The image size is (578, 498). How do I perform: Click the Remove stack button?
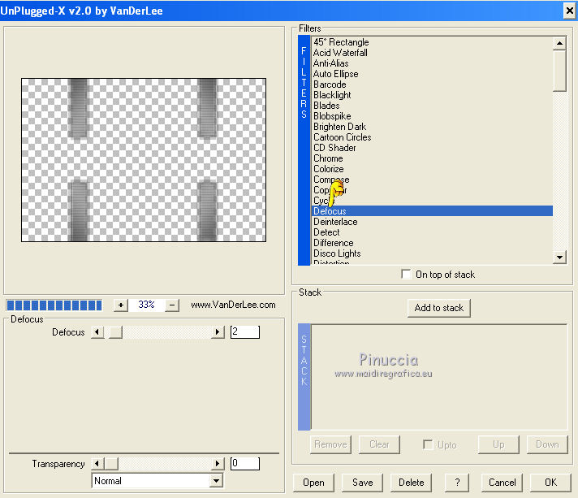pos(330,444)
